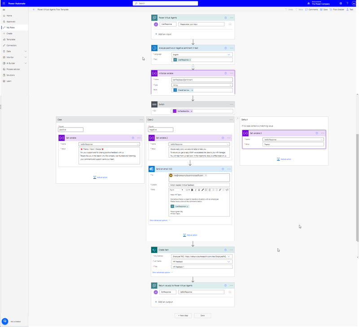Insert a bulleted list in email body
The image size is (359, 327).
tap(206, 190)
